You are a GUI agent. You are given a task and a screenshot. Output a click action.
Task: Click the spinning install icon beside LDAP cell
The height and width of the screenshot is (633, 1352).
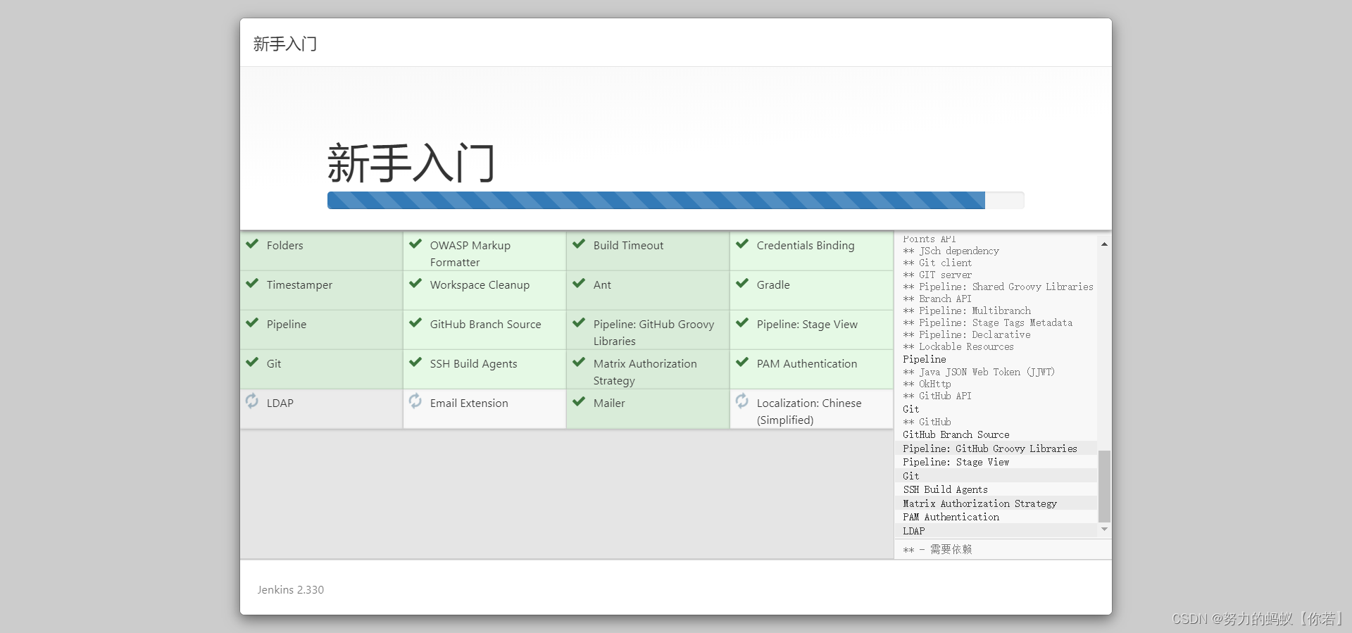252,401
